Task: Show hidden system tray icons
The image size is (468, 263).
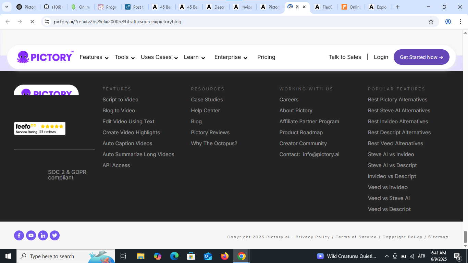Action: tap(387, 256)
